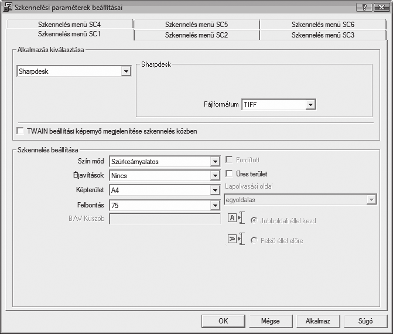
Task: Cancel with the Mégse button
Action: tap(271, 321)
